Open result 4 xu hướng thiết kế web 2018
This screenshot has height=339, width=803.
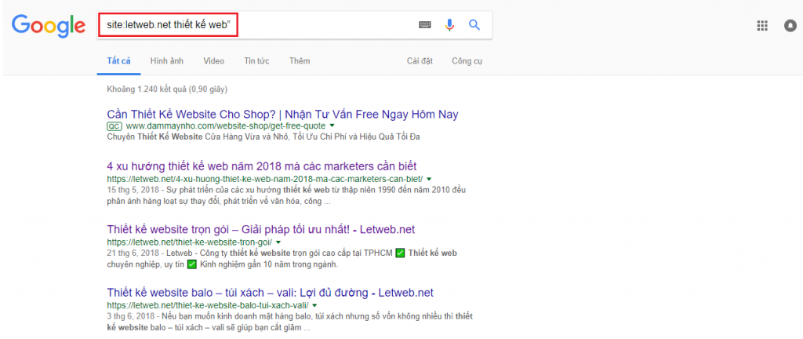(262, 166)
